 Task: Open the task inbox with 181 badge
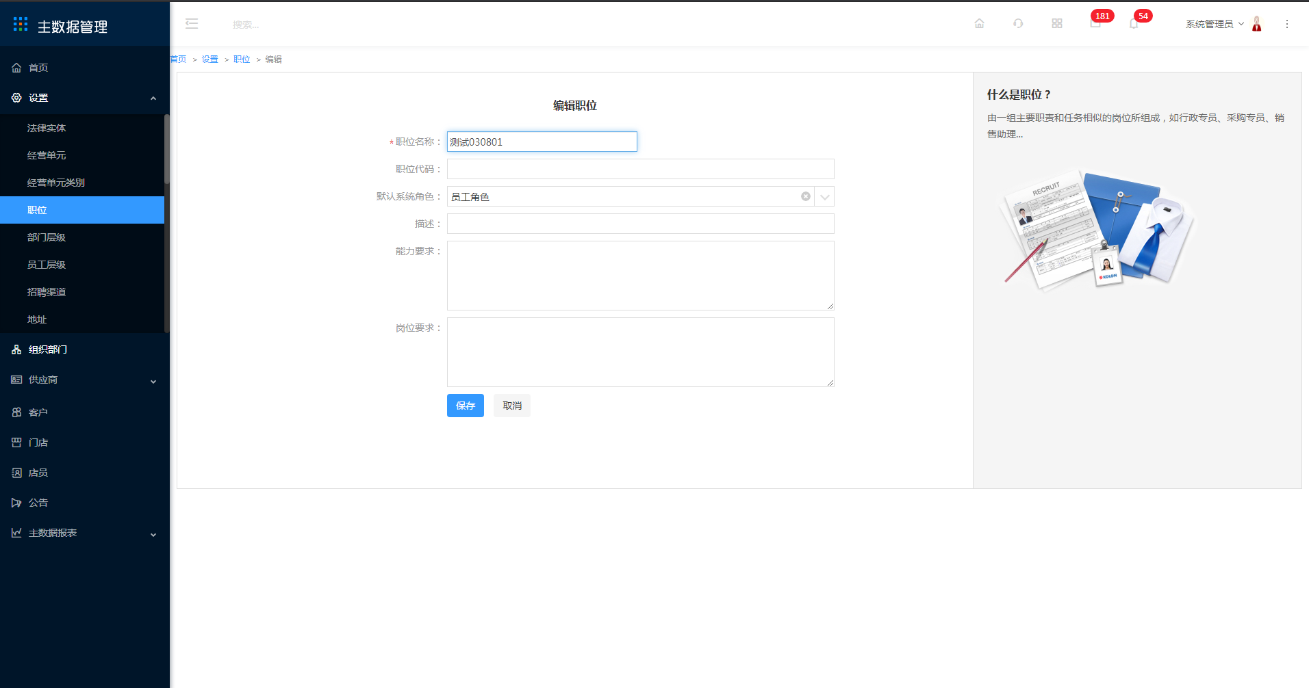point(1095,23)
